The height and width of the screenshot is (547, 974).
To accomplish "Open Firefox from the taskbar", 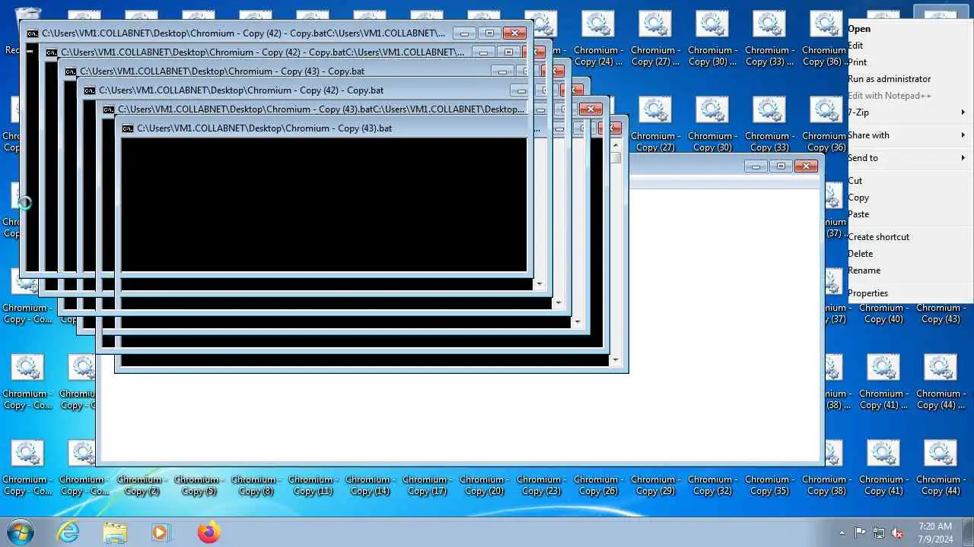I will pyautogui.click(x=208, y=532).
